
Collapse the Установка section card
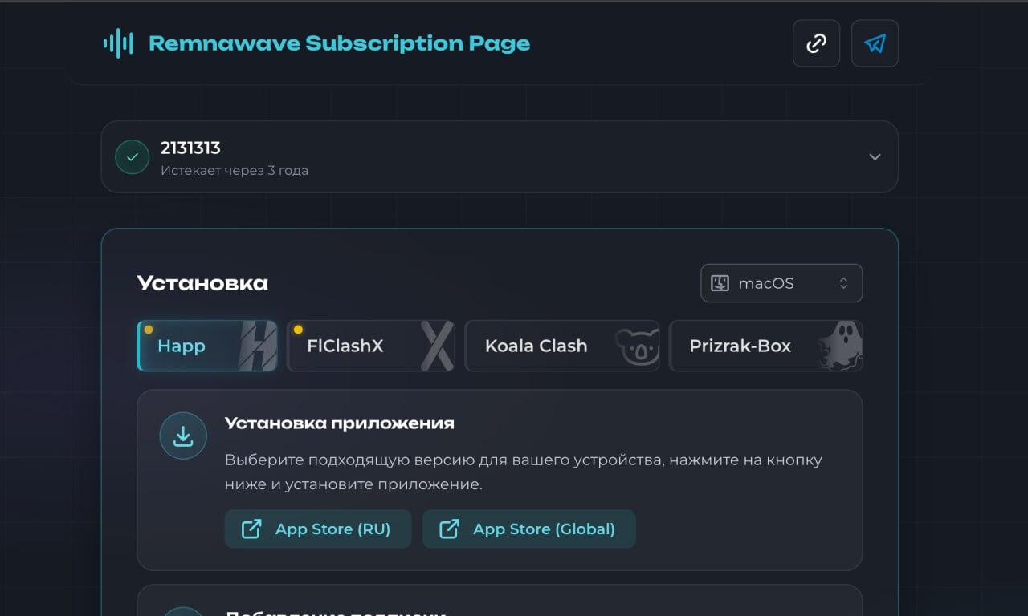coord(202,282)
